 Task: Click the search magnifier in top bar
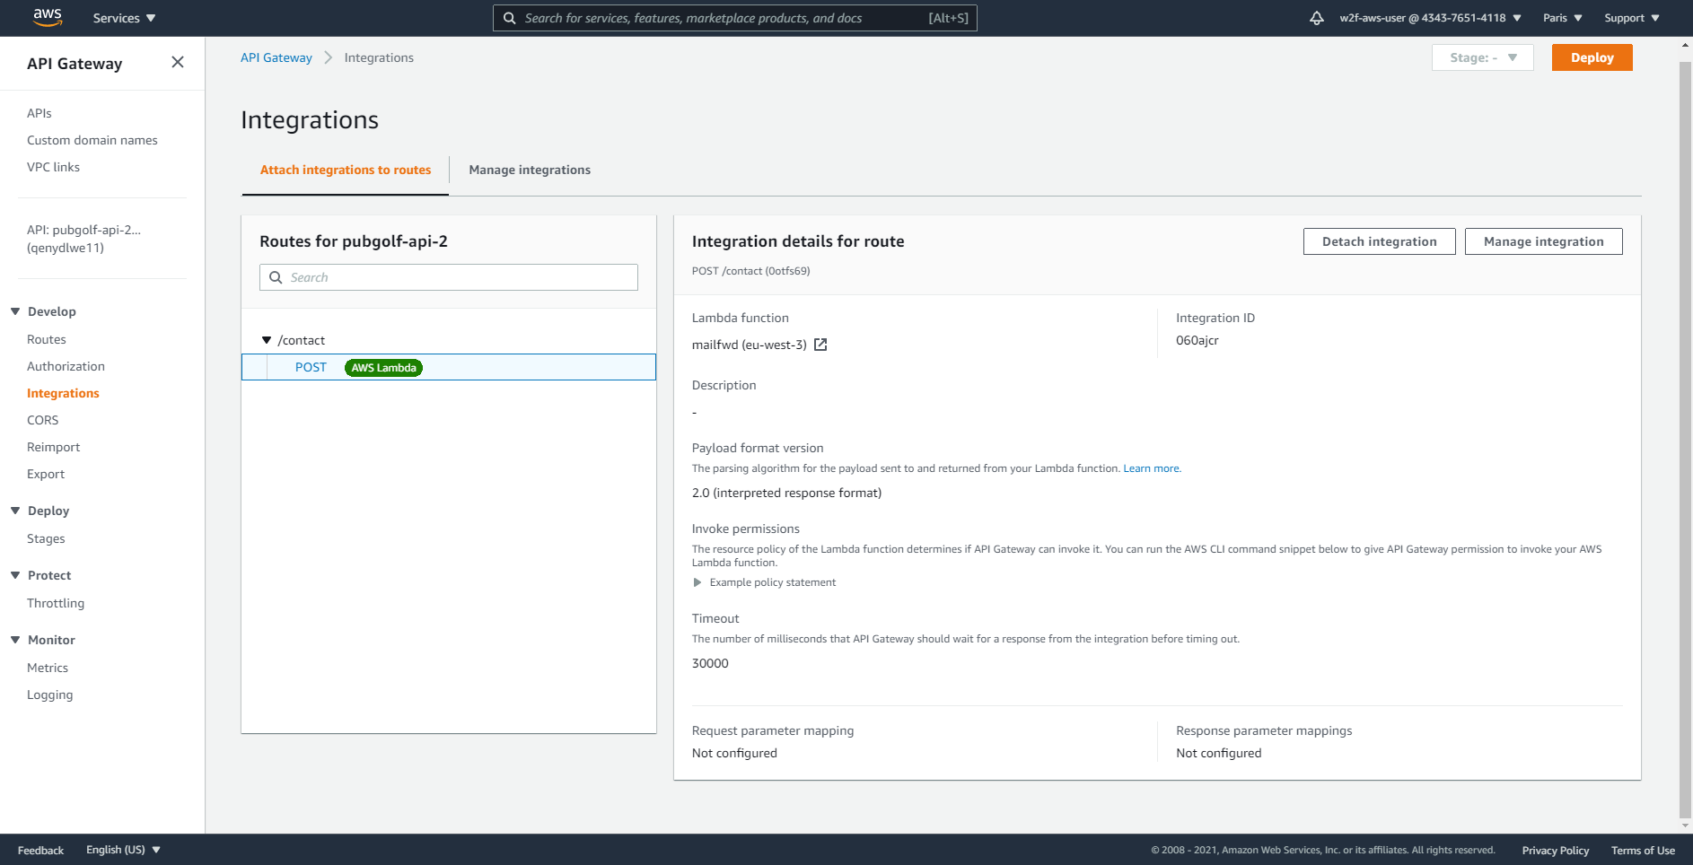(509, 18)
